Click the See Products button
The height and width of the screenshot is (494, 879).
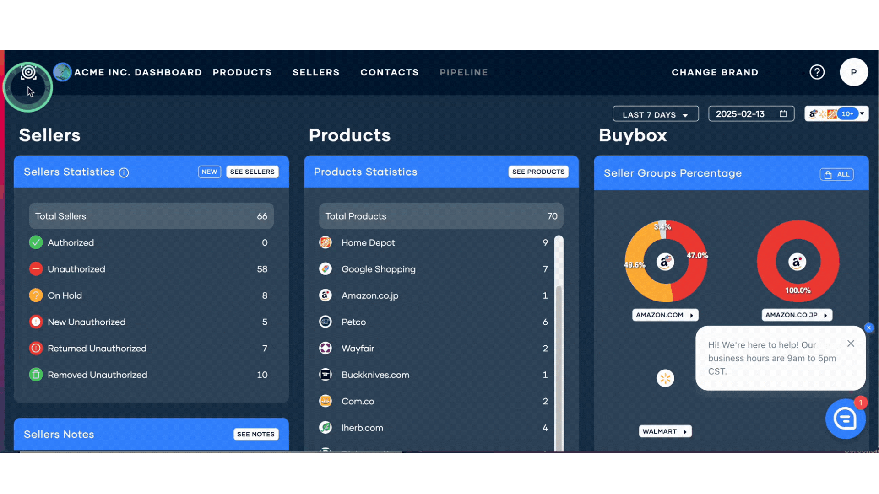point(538,172)
